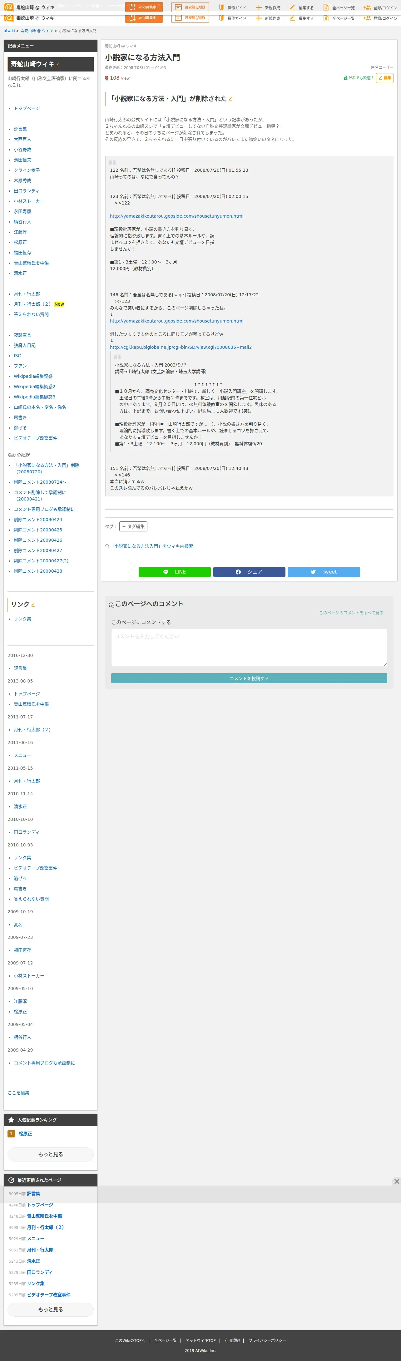Click 毒蛇山崎 @ ウィキ in the breadcrumb

pyautogui.click(x=37, y=31)
